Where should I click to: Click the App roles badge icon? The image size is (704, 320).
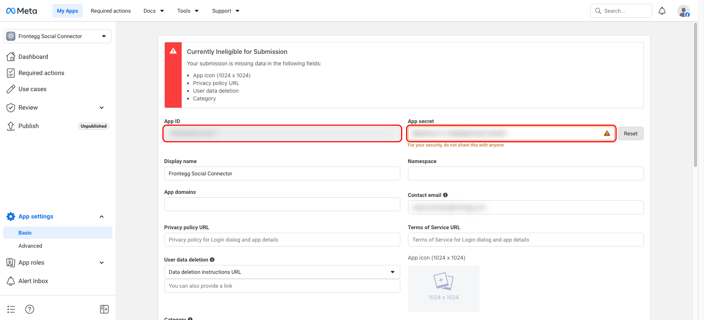[x=11, y=262]
